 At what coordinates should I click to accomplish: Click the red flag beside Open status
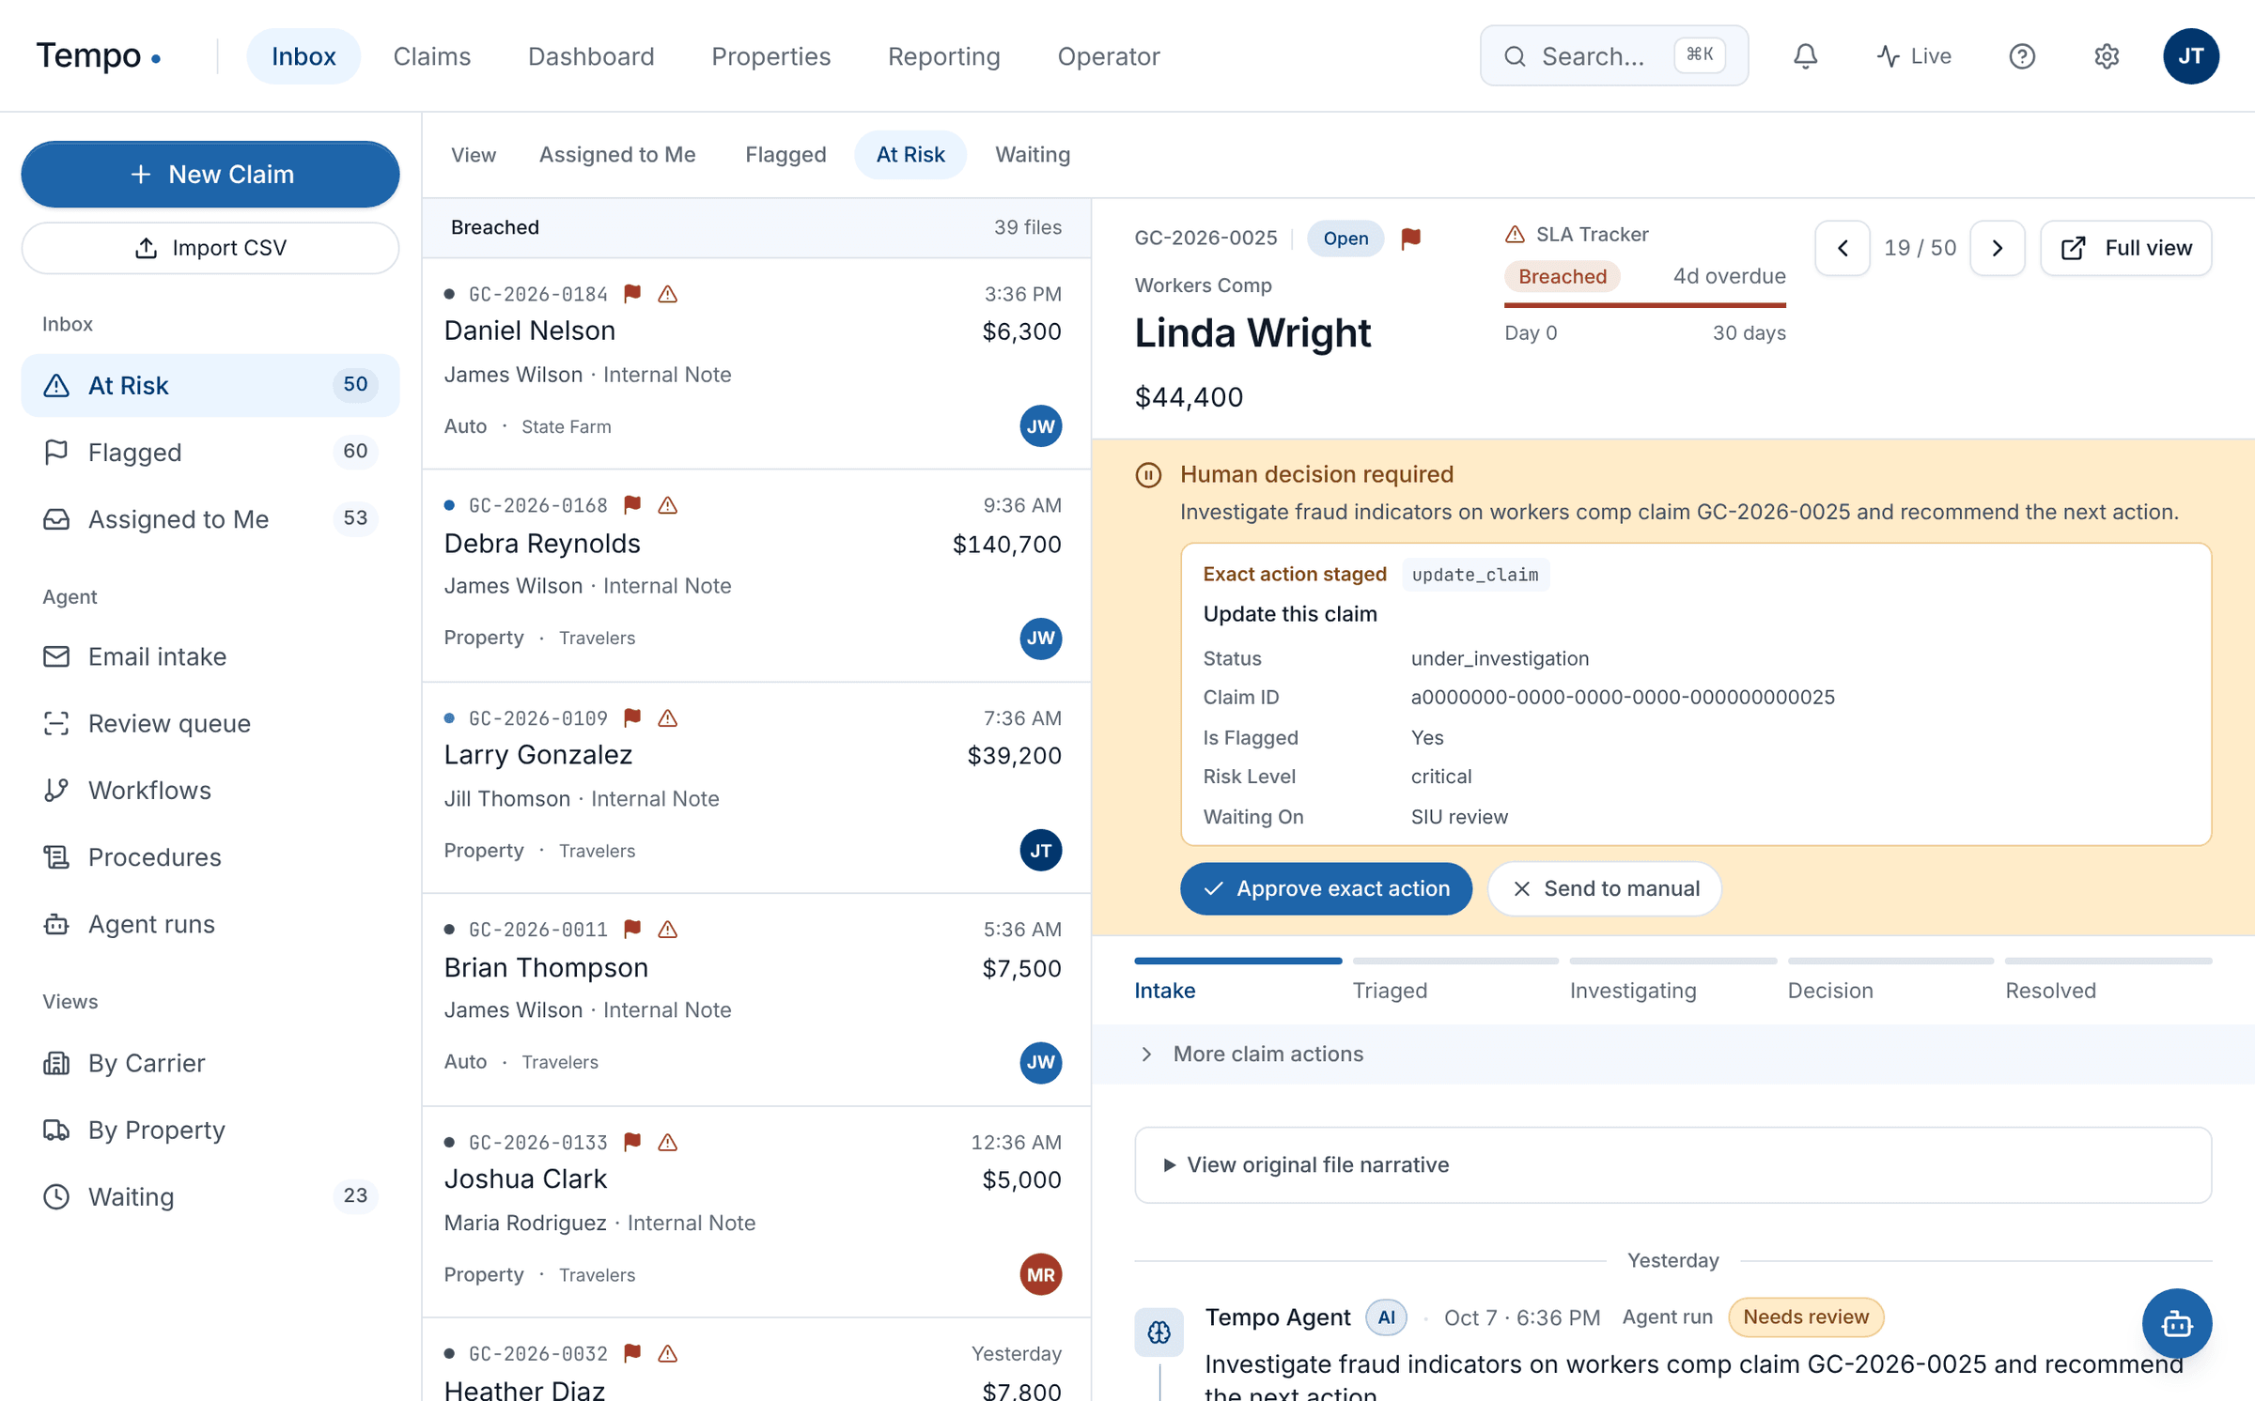tap(1410, 239)
